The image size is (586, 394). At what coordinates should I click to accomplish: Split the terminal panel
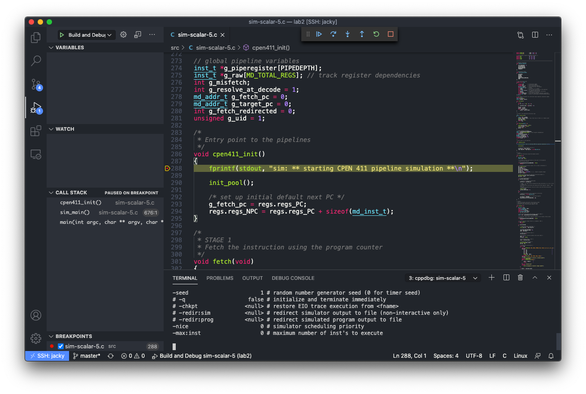(506, 278)
